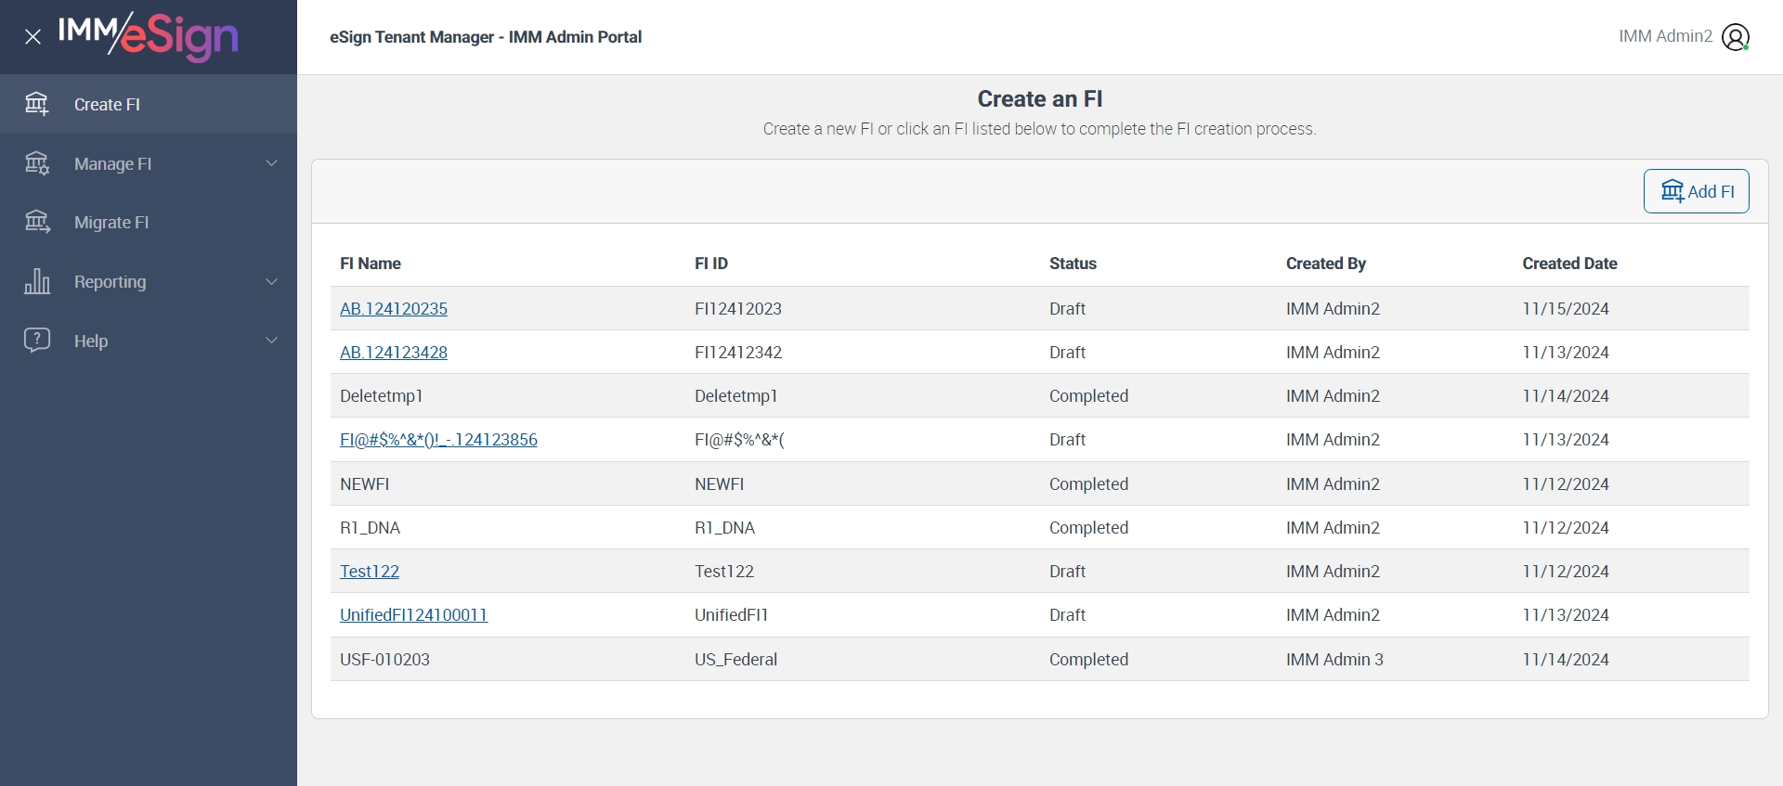Screen dimensions: 1783x786
Task: Open the AB.124123428 FI link
Action: (x=394, y=353)
